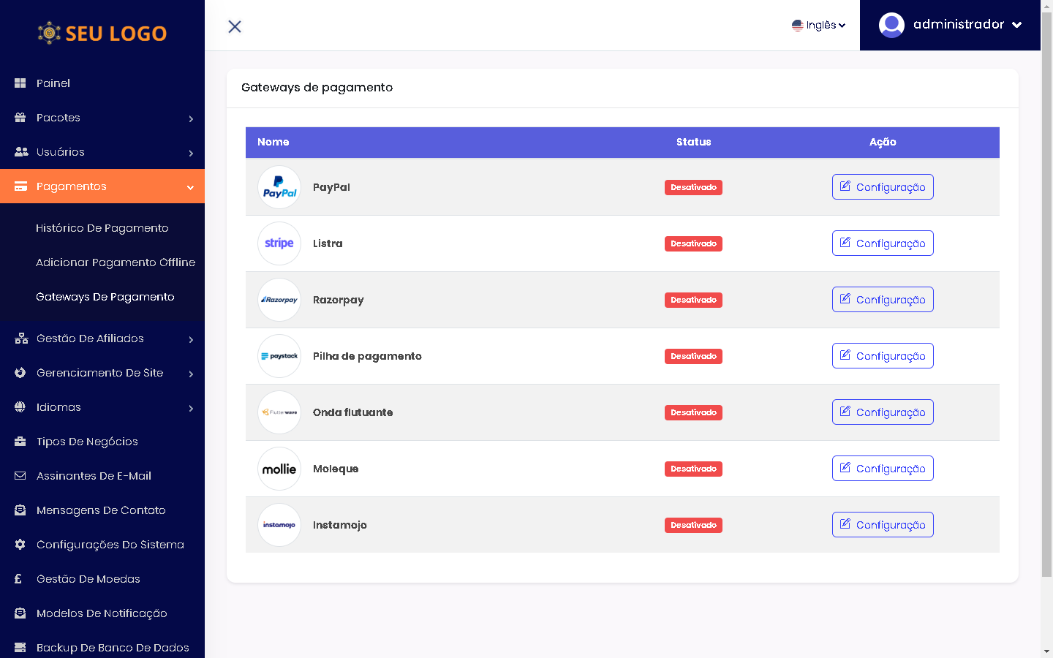Open Configuração for Instamojo gateway
The image size is (1053, 658).
pyautogui.click(x=883, y=525)
